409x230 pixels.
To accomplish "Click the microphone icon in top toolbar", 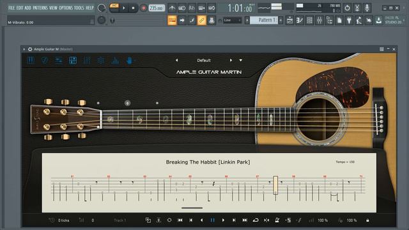I will (367, 8).
